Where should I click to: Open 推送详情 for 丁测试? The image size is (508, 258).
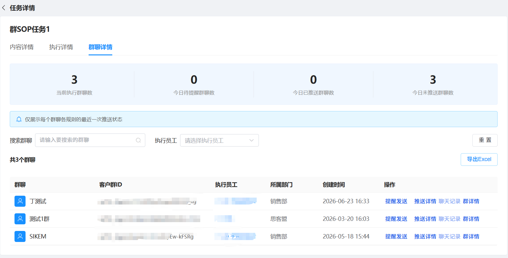[x=425, y=201]
